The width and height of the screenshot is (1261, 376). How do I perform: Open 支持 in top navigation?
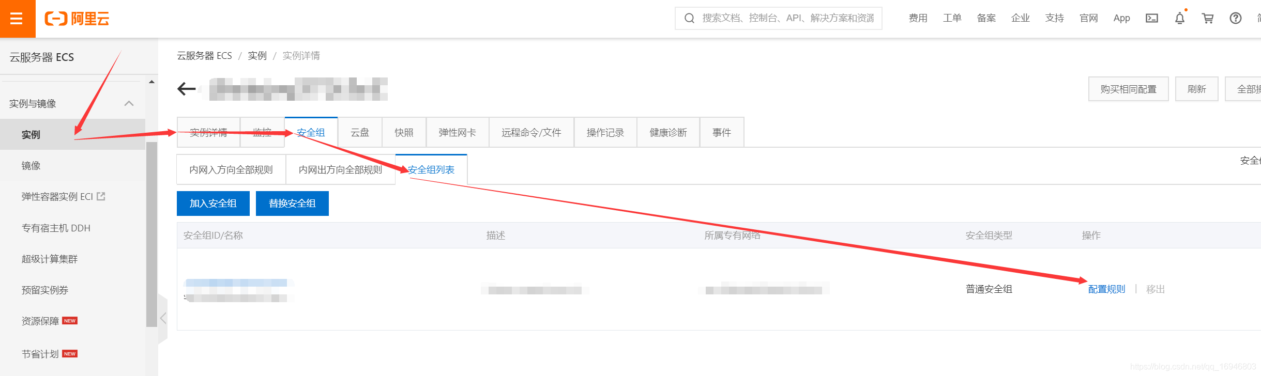(x=1054, y=18)
